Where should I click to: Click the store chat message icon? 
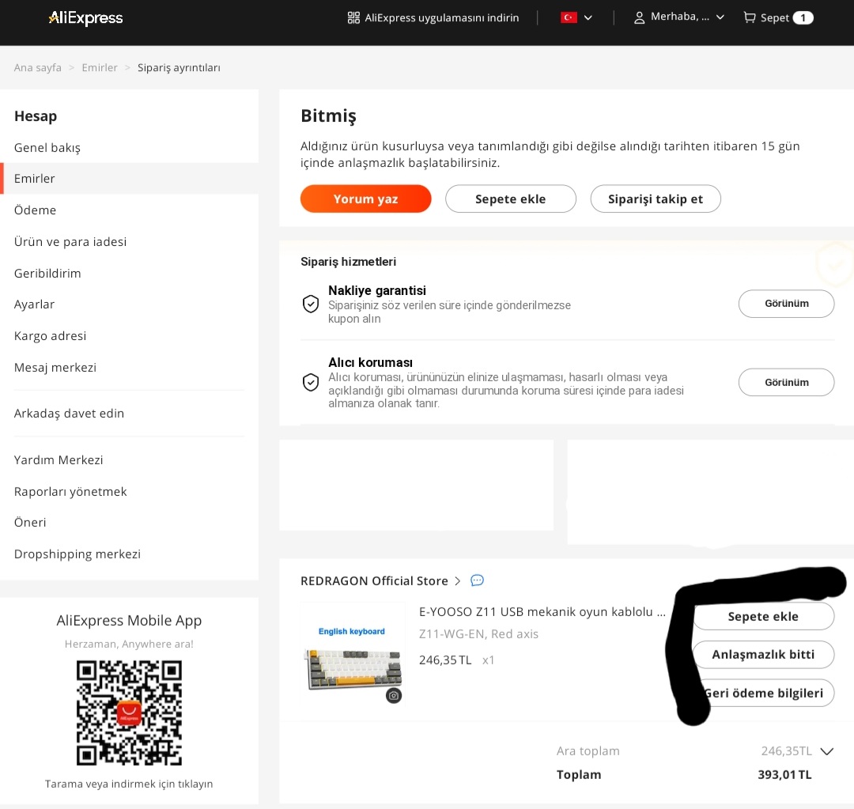tap(477, 580)
